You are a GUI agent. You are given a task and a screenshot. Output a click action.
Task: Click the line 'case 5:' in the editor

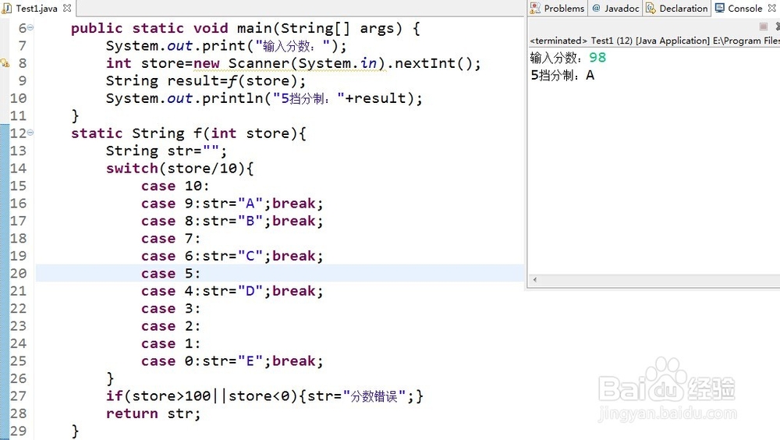tap(171, 273)
